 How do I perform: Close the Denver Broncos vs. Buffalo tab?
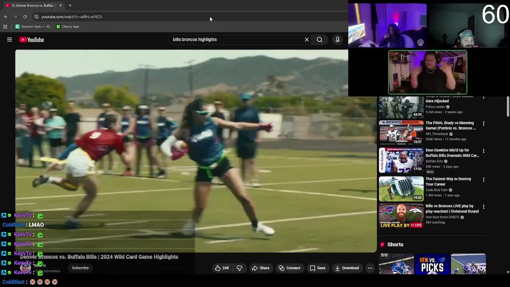pos(61,6)
